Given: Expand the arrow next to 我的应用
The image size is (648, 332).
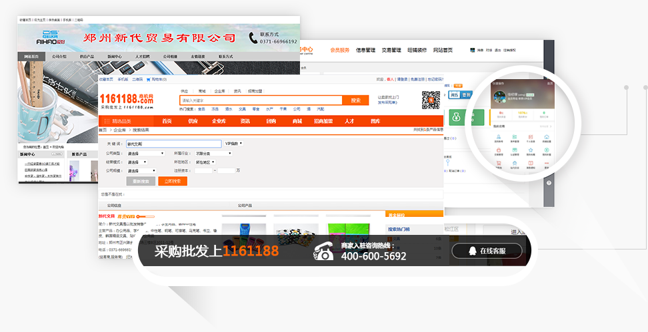Looking at the screenshot, I should 551,126.
